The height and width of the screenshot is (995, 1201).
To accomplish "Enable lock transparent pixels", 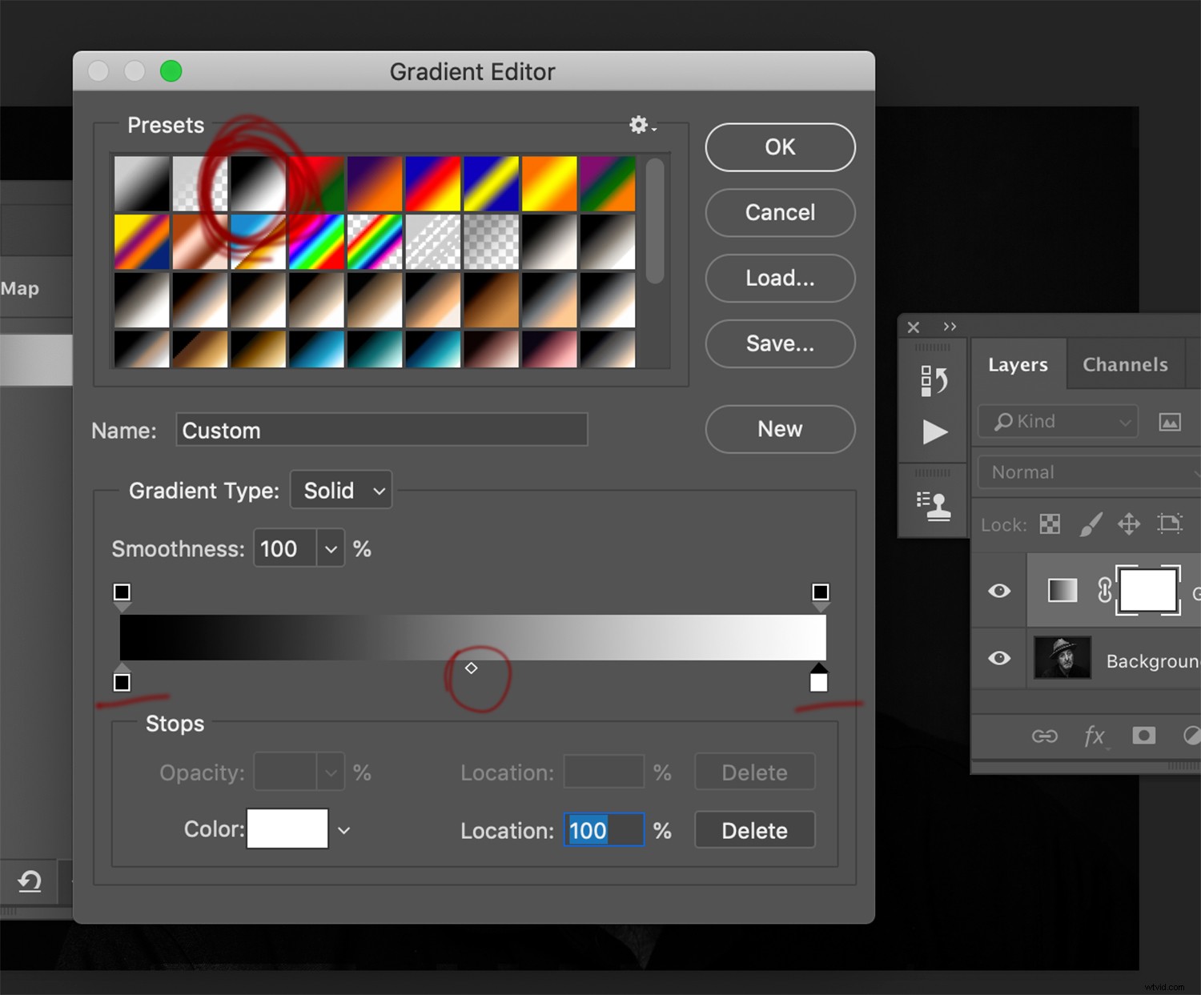I will (x=1050, y=524).
